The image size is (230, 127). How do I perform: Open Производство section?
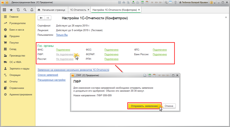point(18,56)
